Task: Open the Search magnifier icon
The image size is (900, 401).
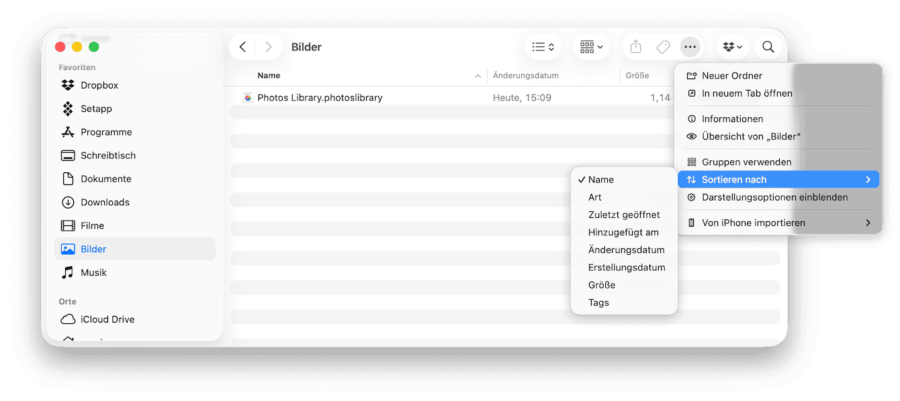Action: [x=768, y=47]
